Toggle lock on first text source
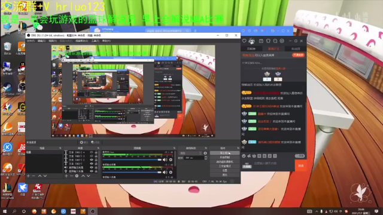Image resolution: width=383 pixels, height=215 pixels. click(x=96, y=152)
